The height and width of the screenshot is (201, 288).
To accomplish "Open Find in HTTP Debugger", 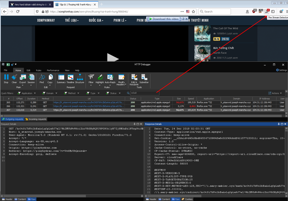I will (42, 79).
